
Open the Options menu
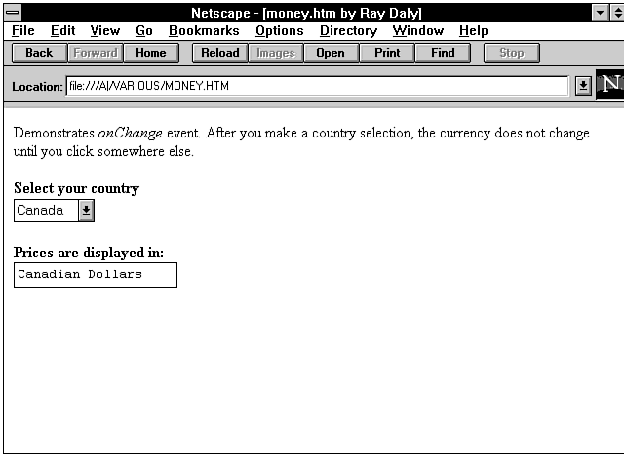pos(280,31)
